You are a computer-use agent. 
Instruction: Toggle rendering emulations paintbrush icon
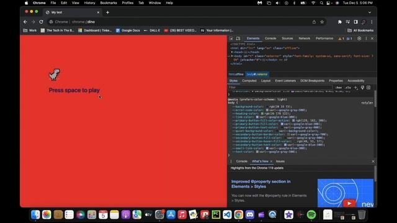tap(362, 87)
